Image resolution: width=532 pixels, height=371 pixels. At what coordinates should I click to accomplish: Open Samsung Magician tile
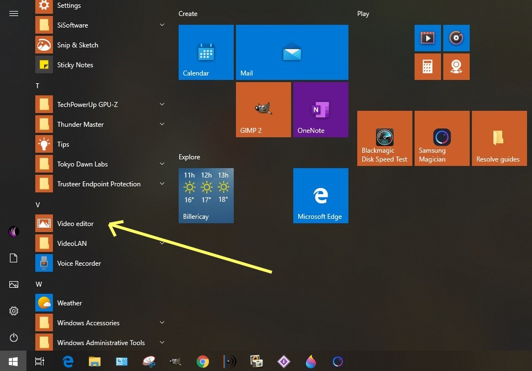(442, 138)
